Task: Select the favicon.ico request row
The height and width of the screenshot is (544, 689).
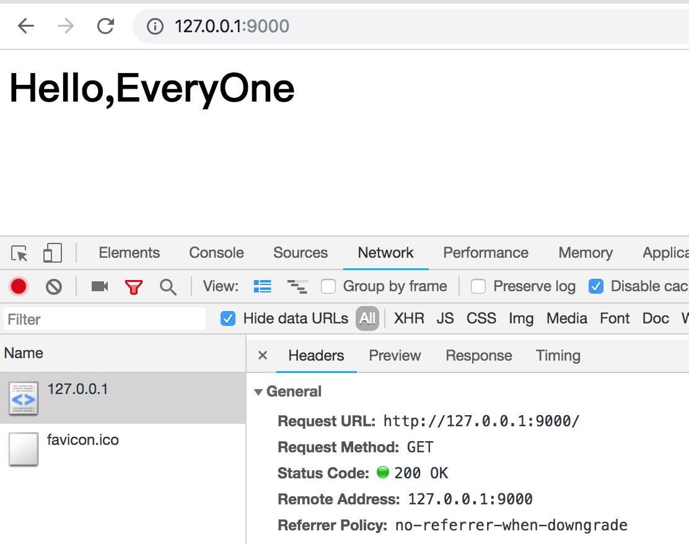Action: [x=123, y=449]
